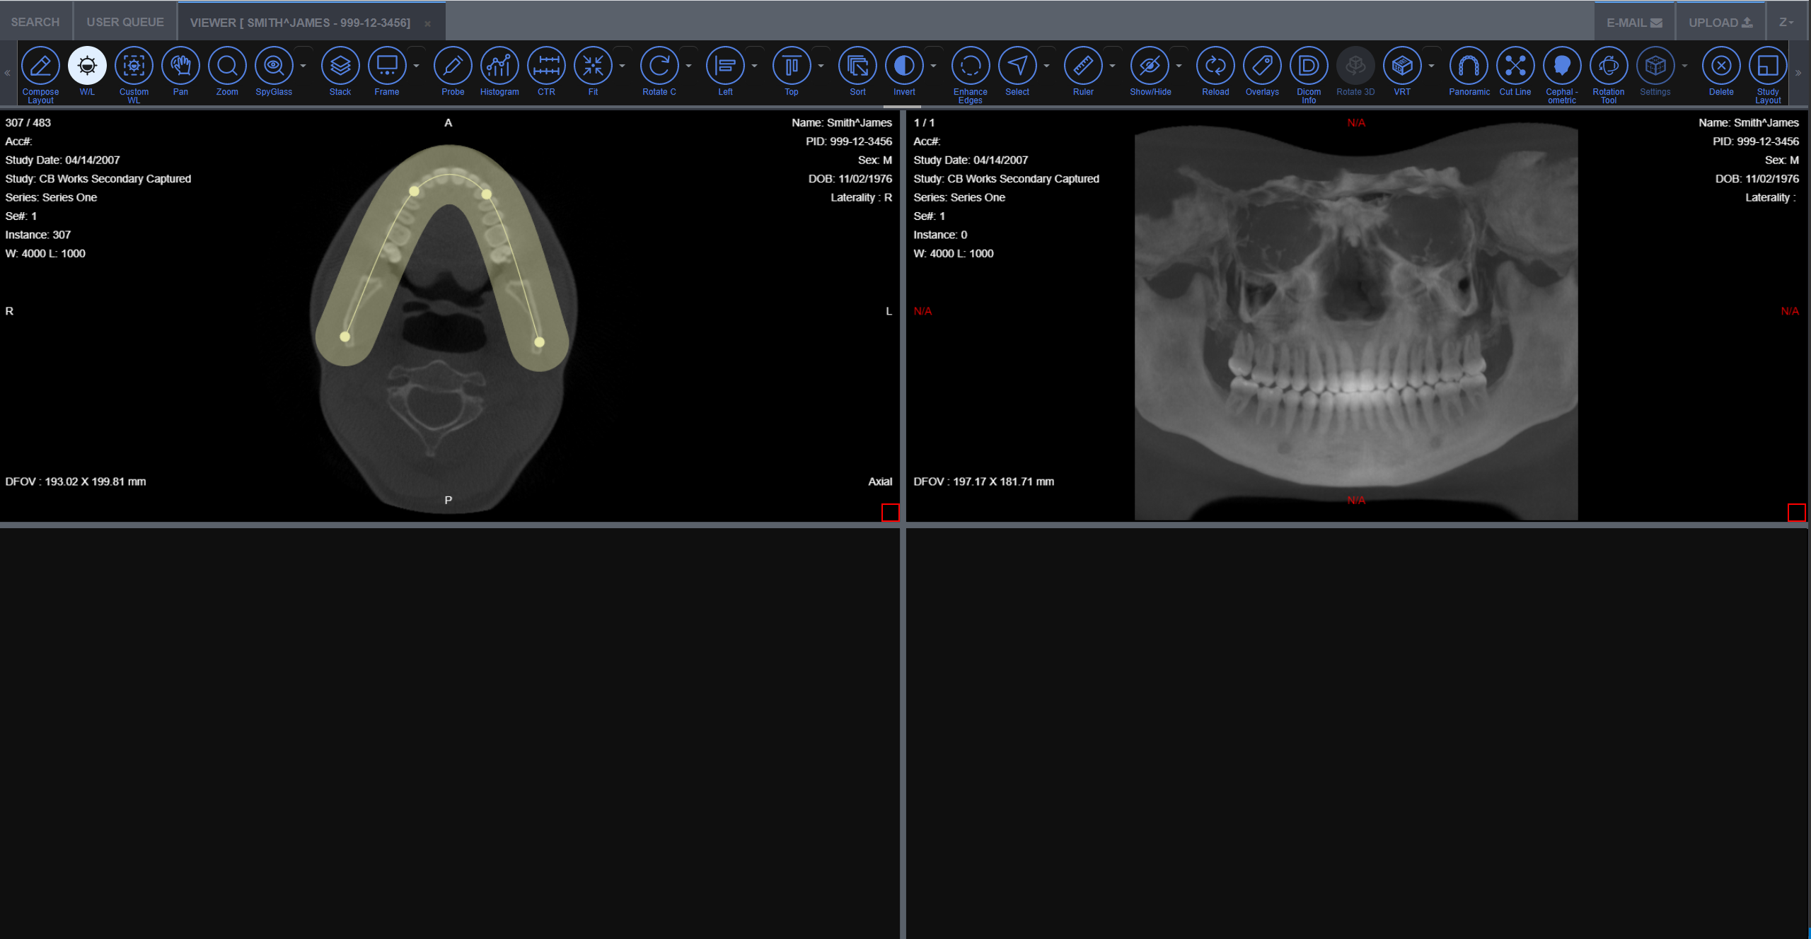
Task: Activate the VRT rendering tool
Action: click(x=1402, y=66)
